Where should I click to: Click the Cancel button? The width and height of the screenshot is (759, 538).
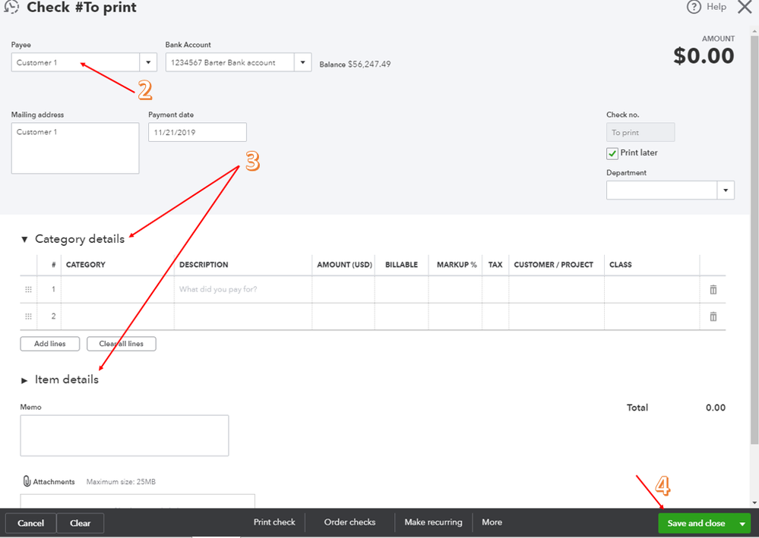tap(30, 523)
